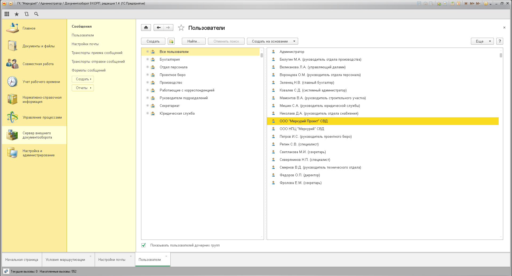
Task: Open the Отчеты submenu
Action: click(83, 88)
